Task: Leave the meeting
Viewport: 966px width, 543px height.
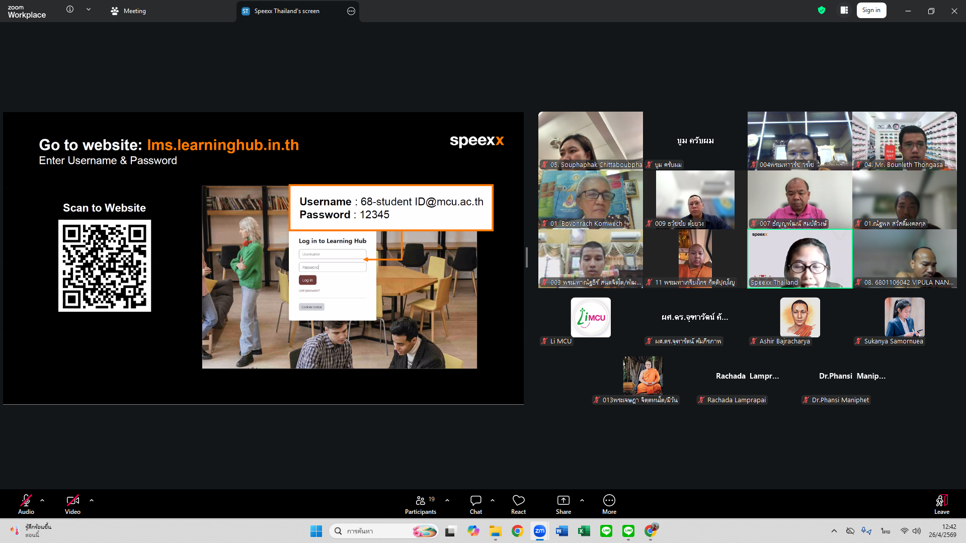Action: tap(941, 504)
